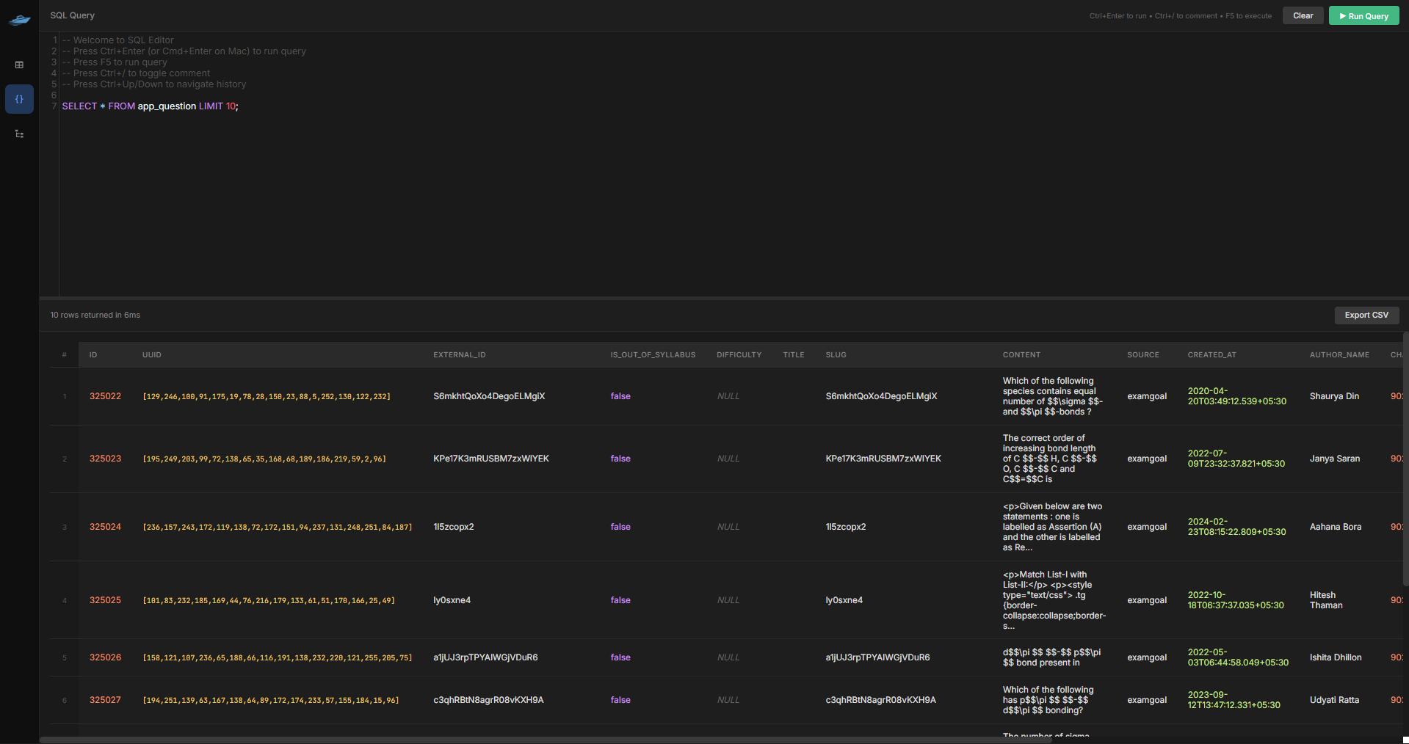Viewport: 1409px width, 744px height.
Task: Select row ID 325022 cell
Action: [105, 396]
